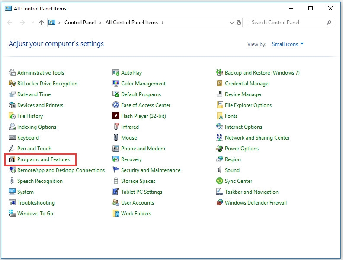
Task: Click the Search Control Panel field
Action: pos(291,23)
